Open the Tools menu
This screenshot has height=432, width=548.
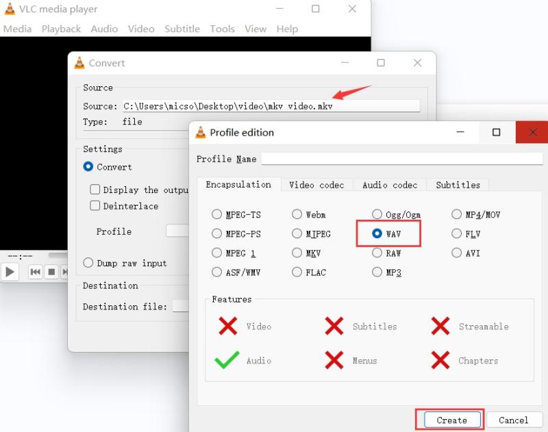pos(222,29)
